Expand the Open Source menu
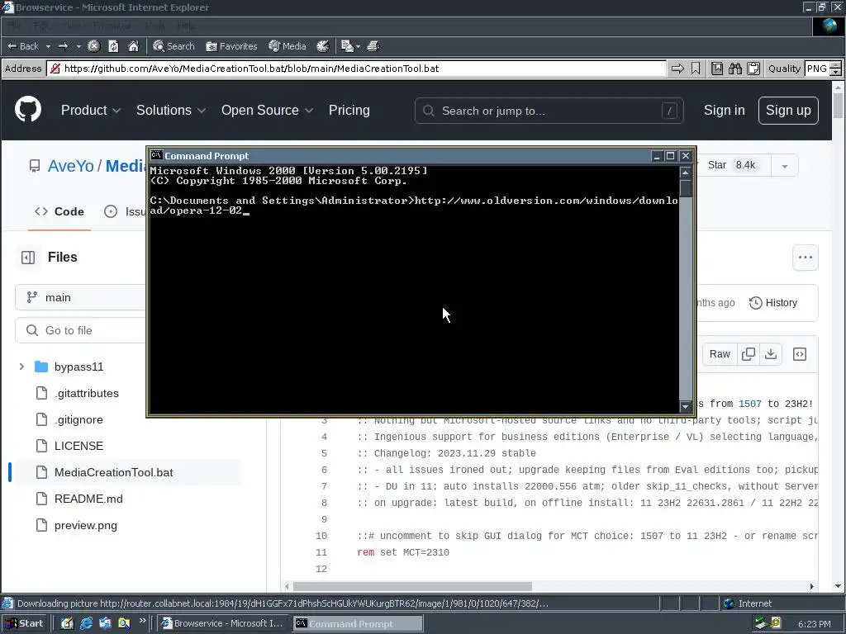The height and width of the screenshot is (634, 846). [x=267, y=110]
